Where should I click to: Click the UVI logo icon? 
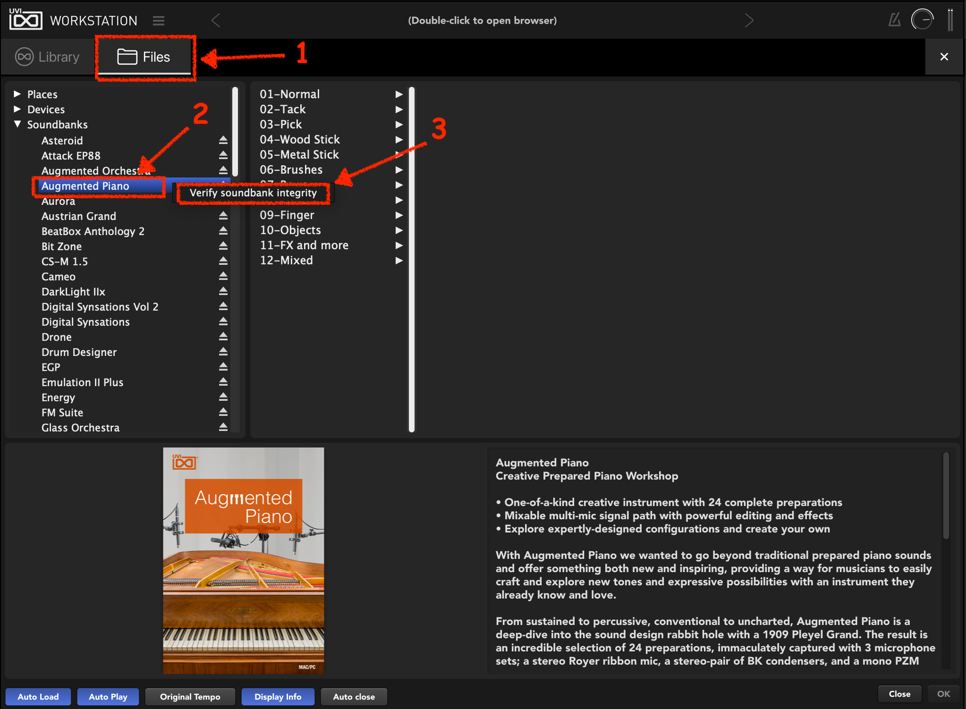26,19
